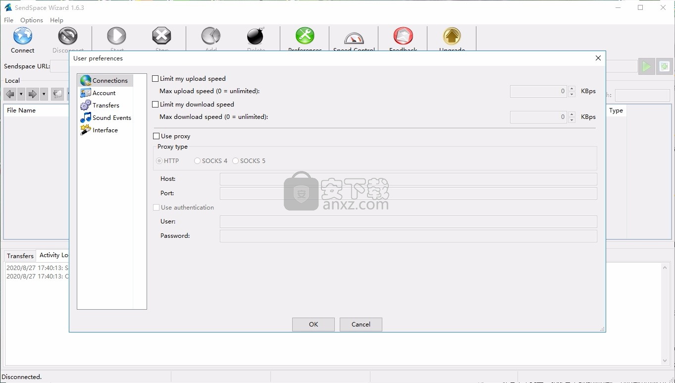Decrease max upload speed spinner
The image size is (675, 383).
(x=571, y=94)
